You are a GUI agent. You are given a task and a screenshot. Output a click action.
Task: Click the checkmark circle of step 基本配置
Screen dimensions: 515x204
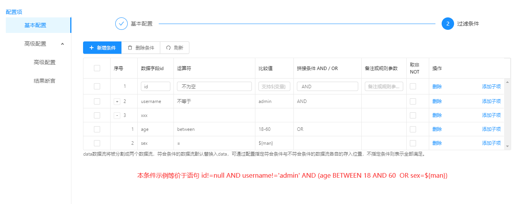point(121,24)
